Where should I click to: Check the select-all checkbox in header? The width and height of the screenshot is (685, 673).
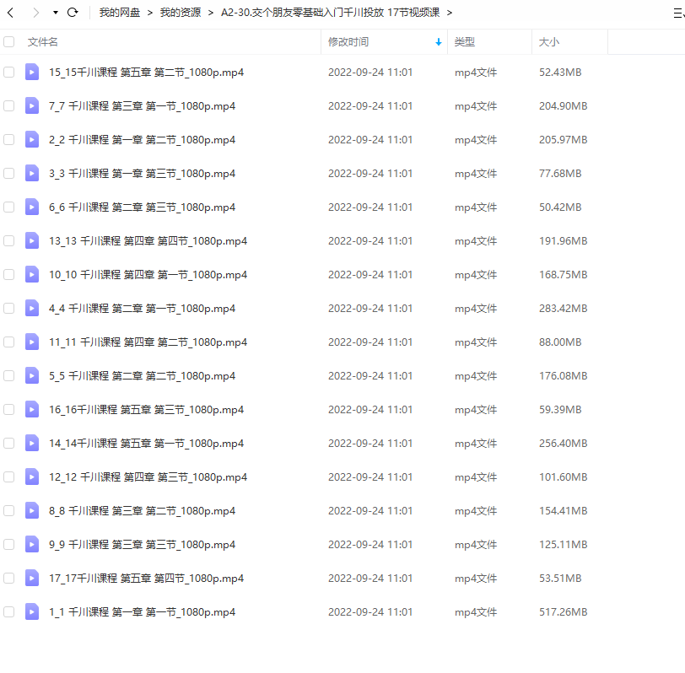point(9,41)
